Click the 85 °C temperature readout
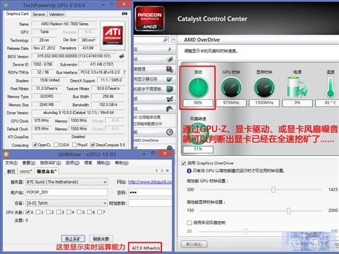 point(328,103)
